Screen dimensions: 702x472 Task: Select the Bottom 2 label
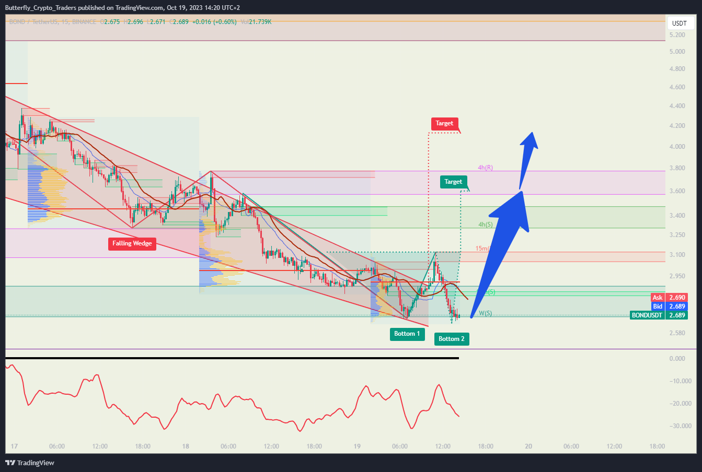(452, 339)
